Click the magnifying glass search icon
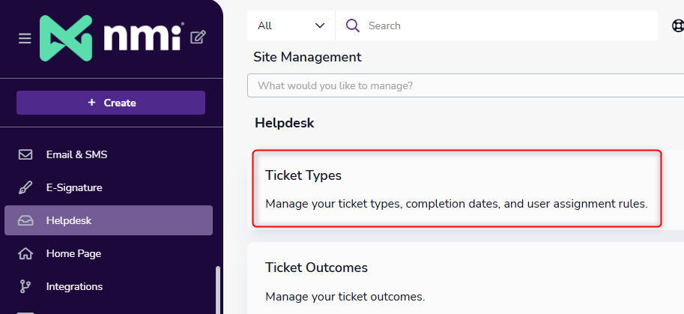The image size is (684, 314). (x=352, y=25)
